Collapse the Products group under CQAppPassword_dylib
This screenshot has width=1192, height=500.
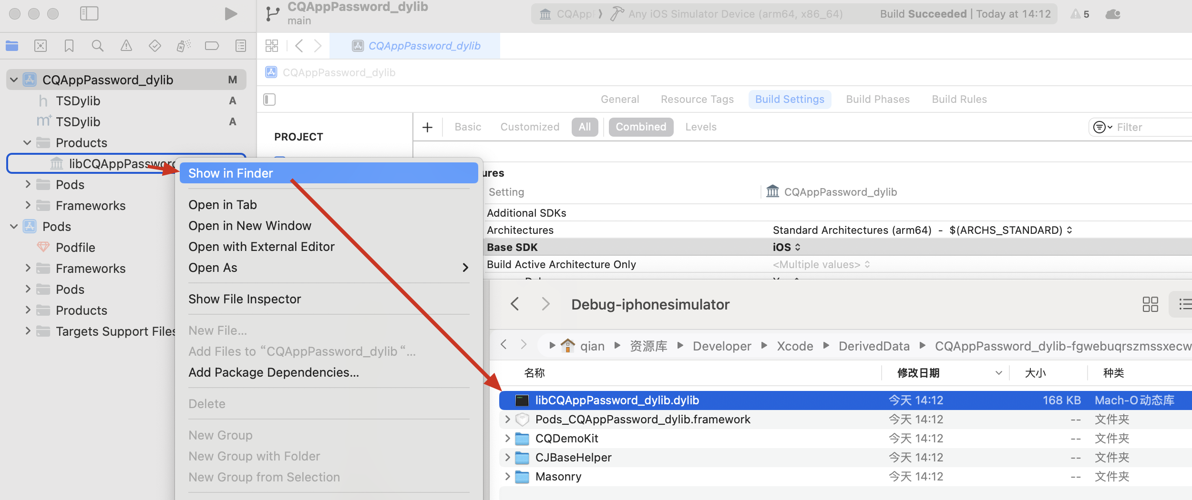click(x=27, y=143)
